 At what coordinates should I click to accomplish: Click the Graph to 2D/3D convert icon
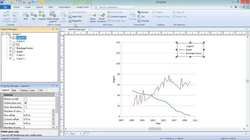[6, 17]
